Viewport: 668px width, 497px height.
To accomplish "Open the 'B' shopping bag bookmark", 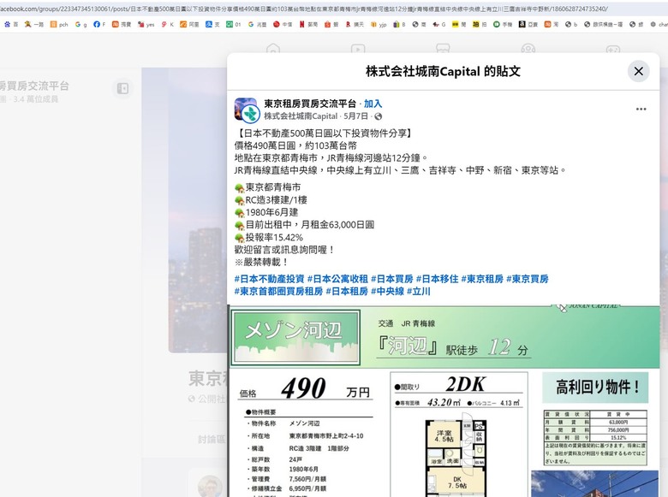I will click(399, 25).
